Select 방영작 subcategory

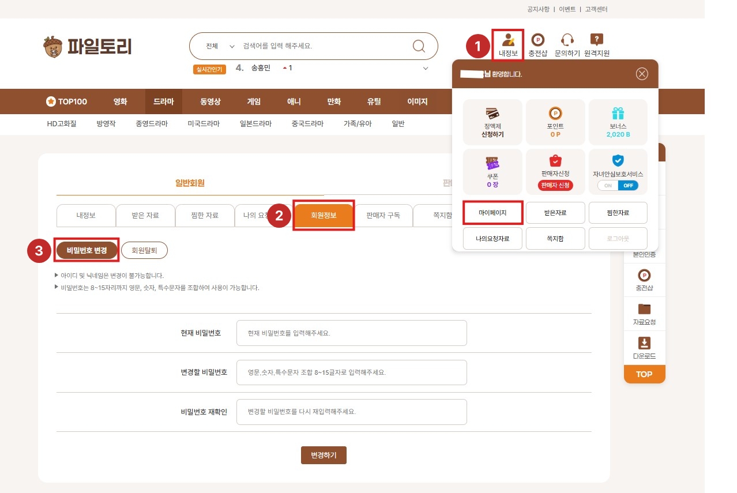(x=106, y=123)
